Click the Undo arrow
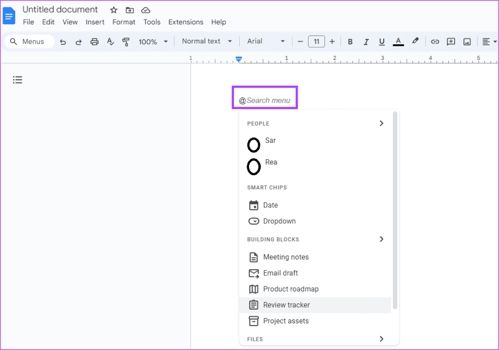Screen dimensions: 499x350 [x=63, y=42]
